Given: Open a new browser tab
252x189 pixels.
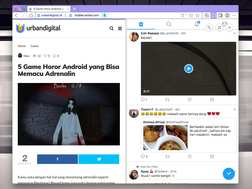Looking at the screenshot, I should (74, 9).
